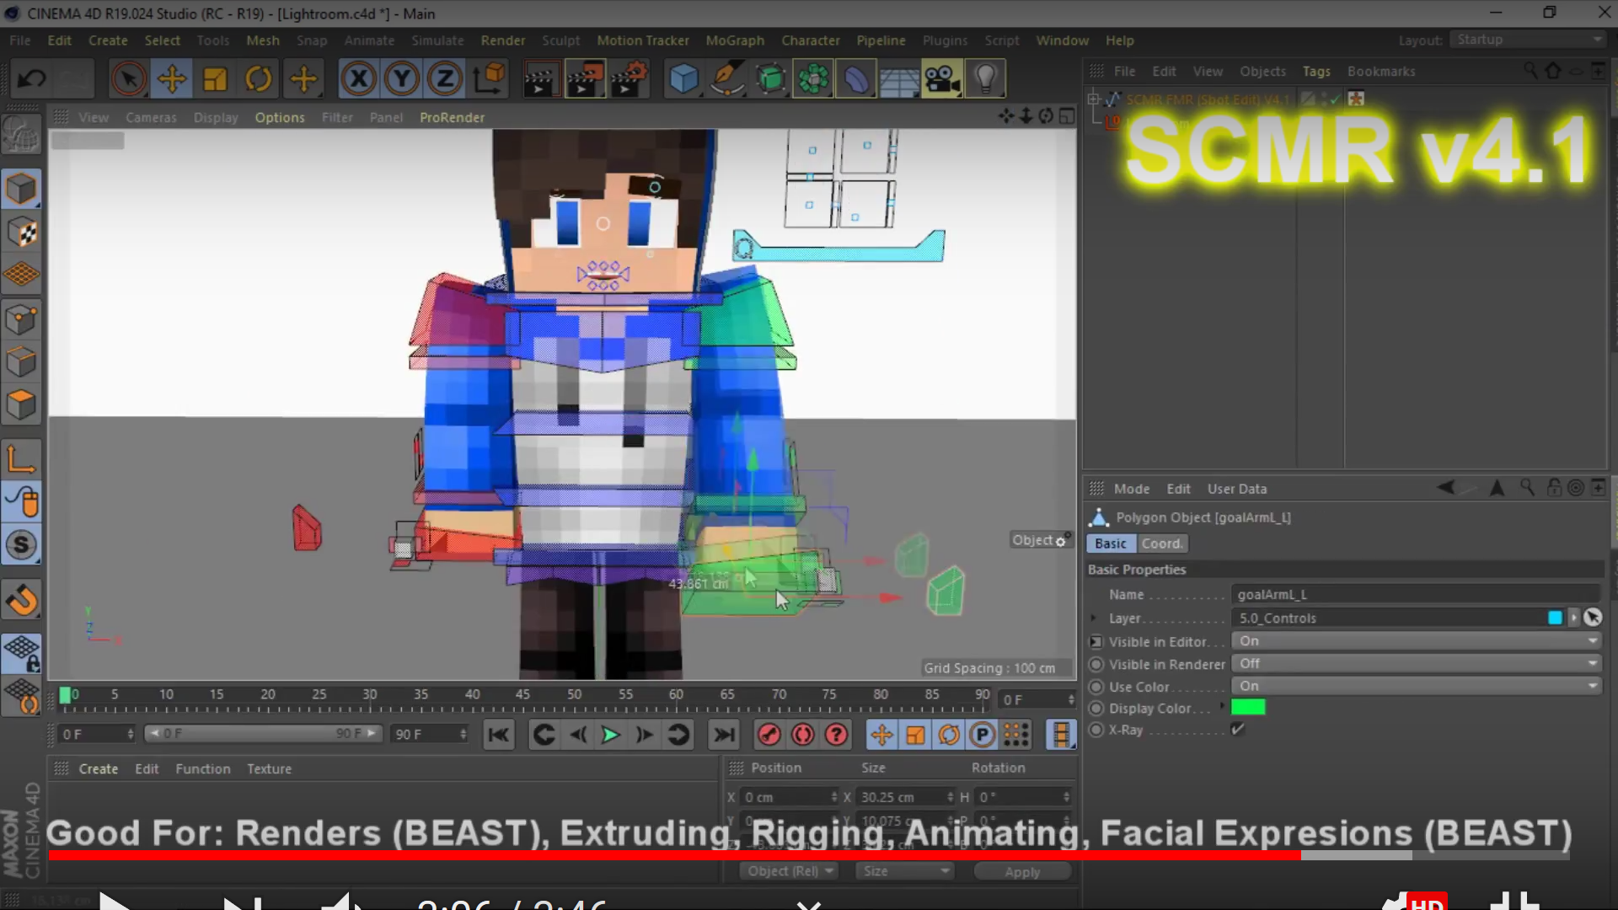Switch to Texture mode checker icon
1618x910 pixels.
coord(22,232)
